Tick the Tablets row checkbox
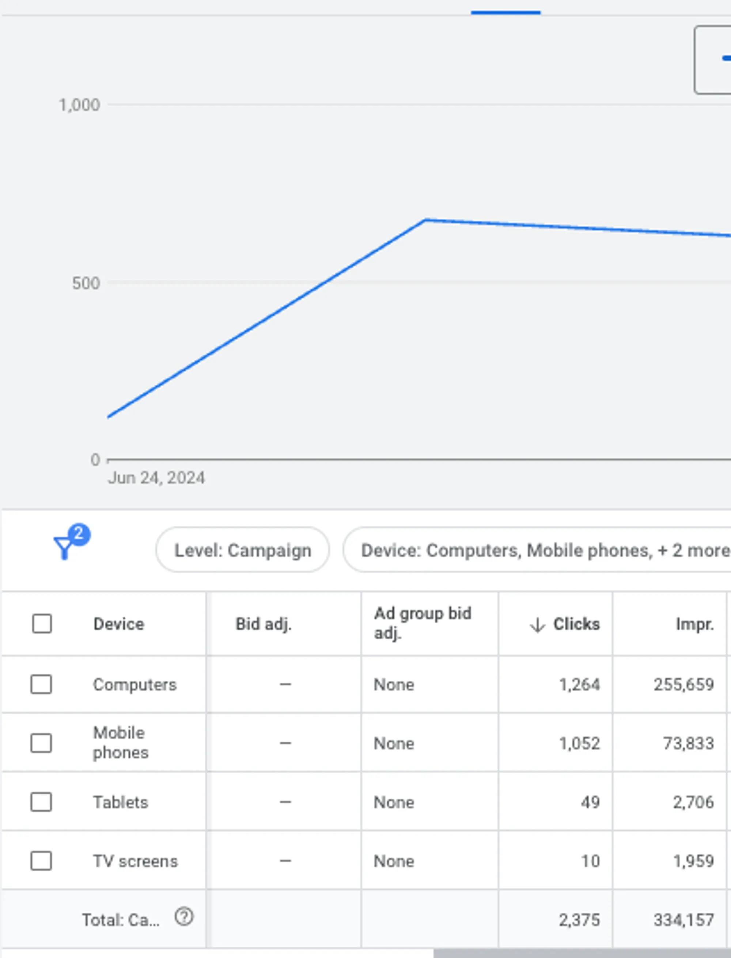This screenshot has width=731, height=958. coord(41,802)
